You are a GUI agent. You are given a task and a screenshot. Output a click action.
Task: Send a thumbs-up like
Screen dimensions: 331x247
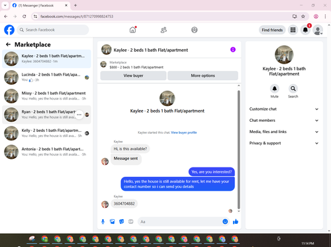[x=236, y=221]
